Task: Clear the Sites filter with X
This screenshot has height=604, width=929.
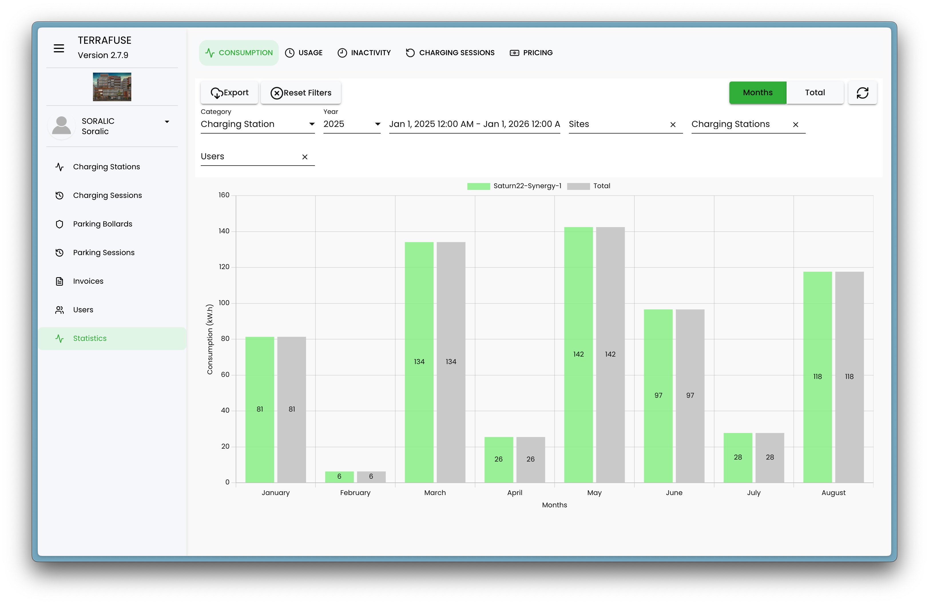Action: point(673,125)
